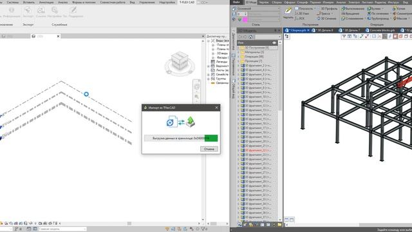Pin the 3D Модель panel
The height and width of the screenshot is (232, 412).
[276, 31]
